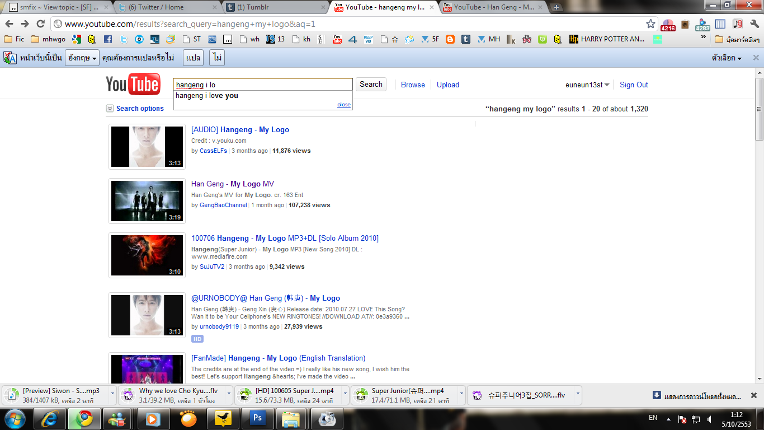Open the KeepVid bookmark icon
The height and width of the screenshot is (430, 764).
click(368, 39)
